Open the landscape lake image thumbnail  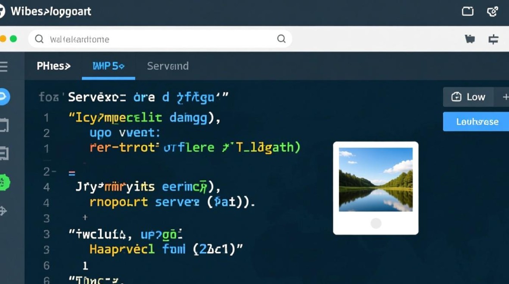(x=375, y=179)
